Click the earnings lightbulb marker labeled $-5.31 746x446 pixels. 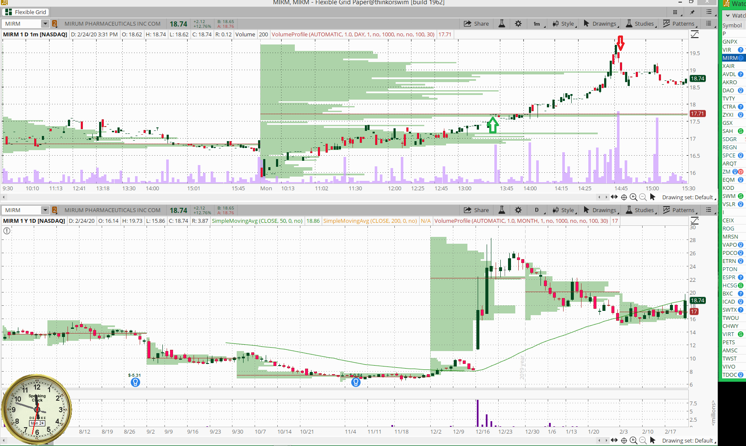tap(135, 382)
